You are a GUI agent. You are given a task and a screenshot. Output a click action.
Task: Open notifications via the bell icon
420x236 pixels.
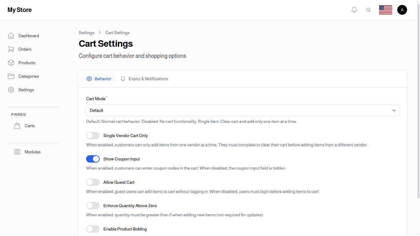click(354, 10)
